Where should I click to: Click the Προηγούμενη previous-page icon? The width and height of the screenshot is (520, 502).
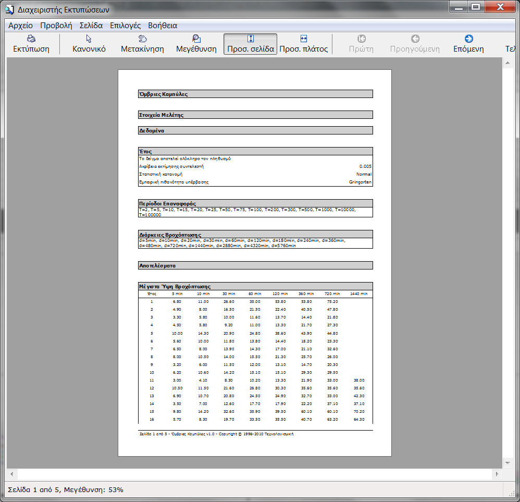point(415,39)
